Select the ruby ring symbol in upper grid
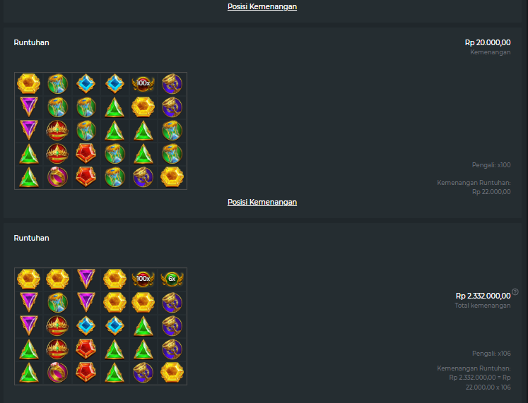 57,177
